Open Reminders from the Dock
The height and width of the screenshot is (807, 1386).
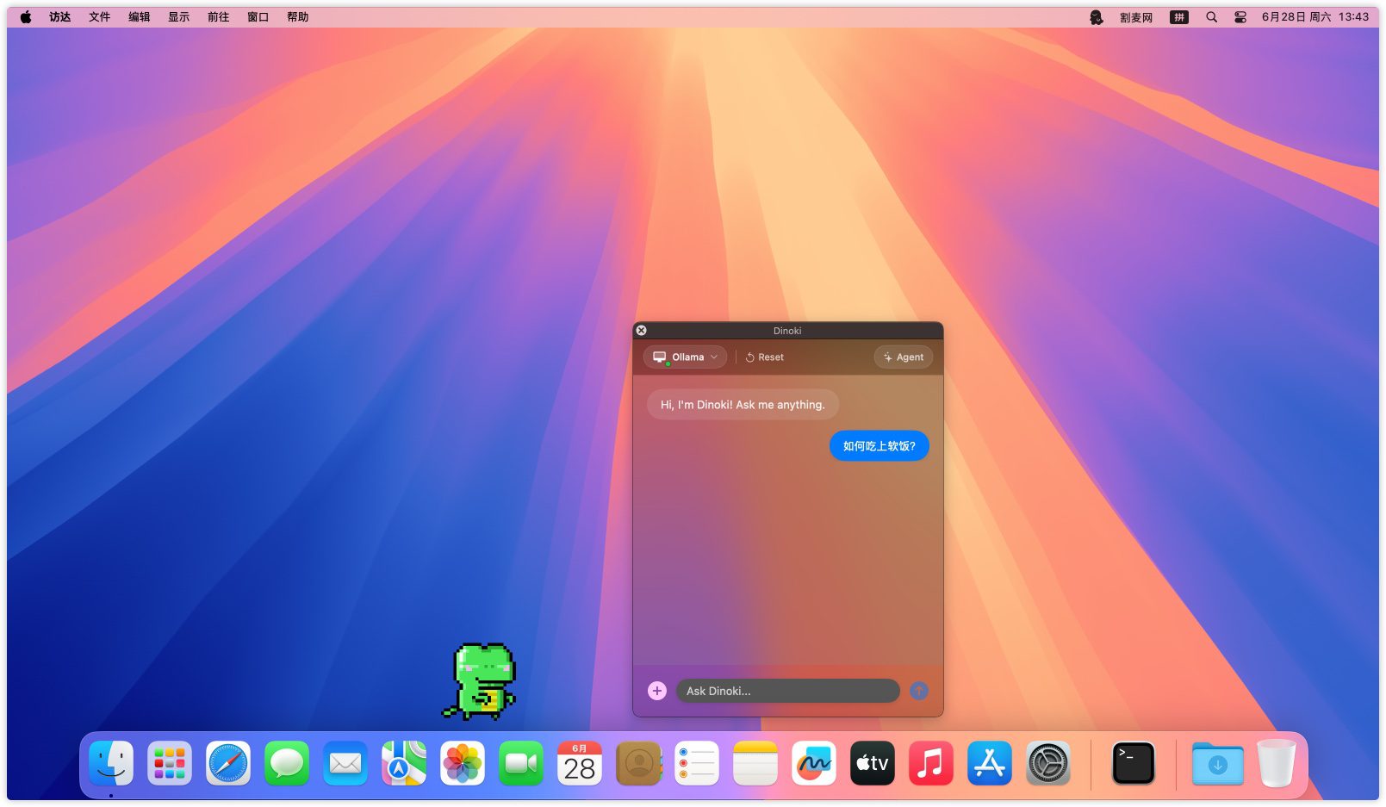(697, 763)
